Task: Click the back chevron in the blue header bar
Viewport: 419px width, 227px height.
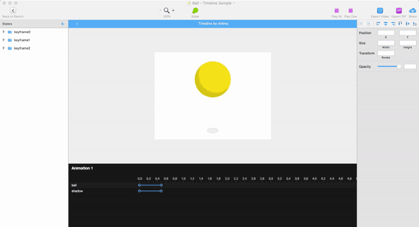Action: [77, 24]
